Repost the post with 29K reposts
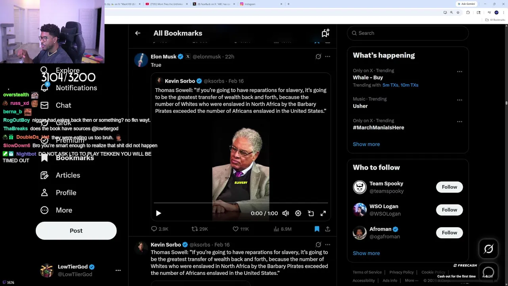508x286 pixels. 200,229
